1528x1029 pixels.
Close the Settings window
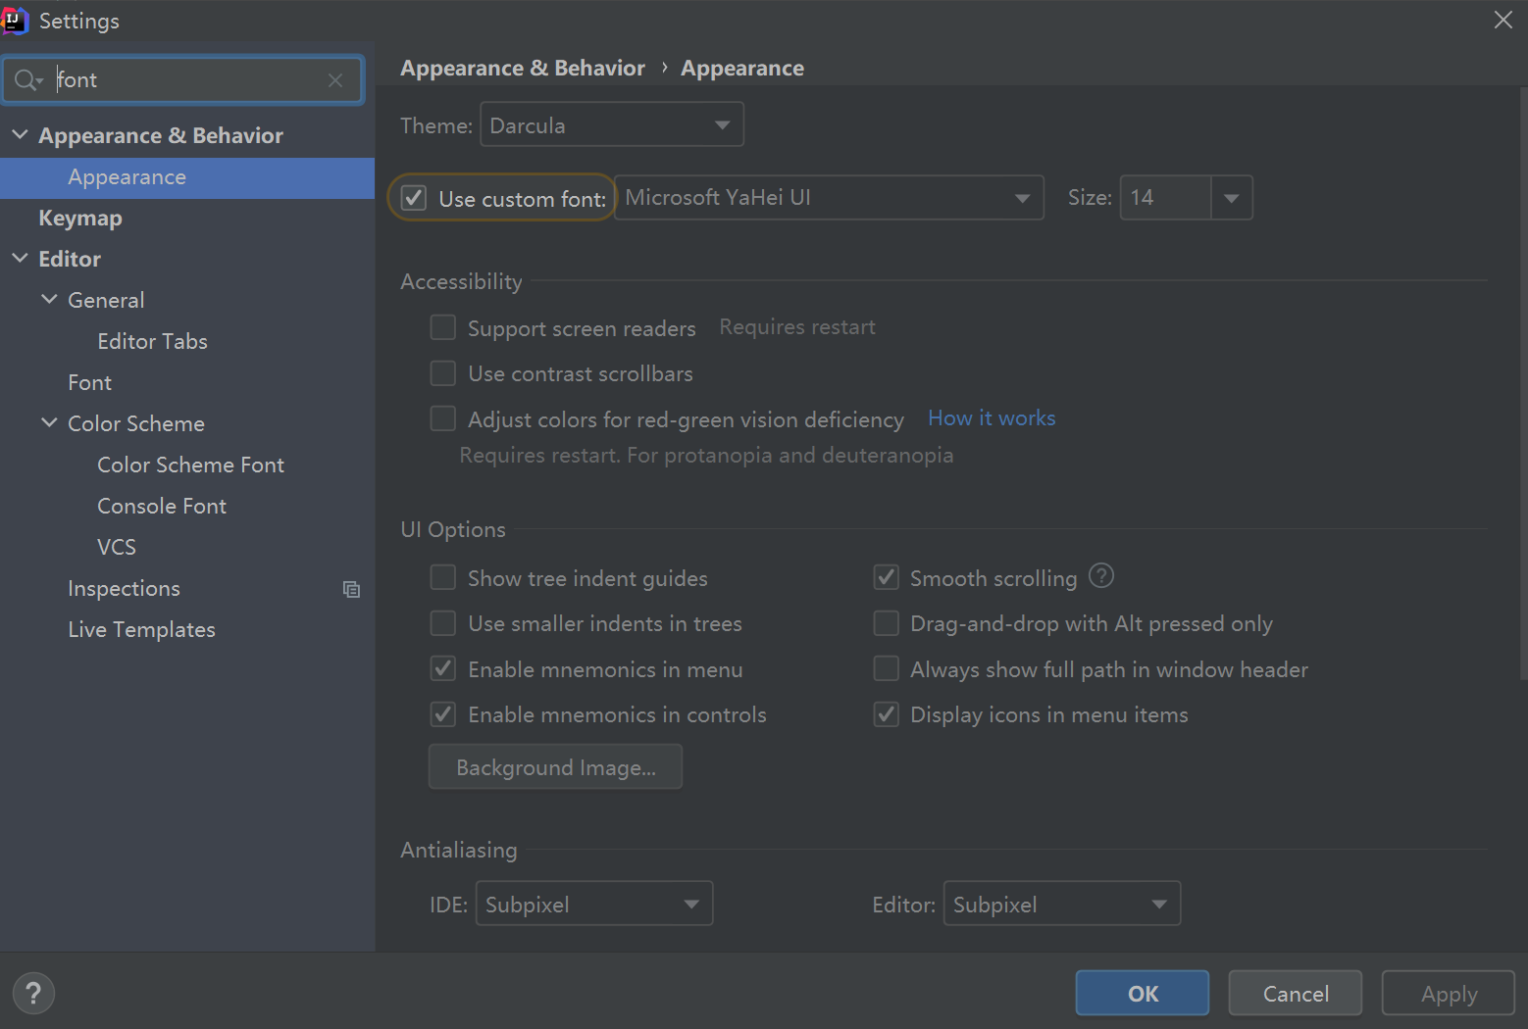[x=1503, y=20]
